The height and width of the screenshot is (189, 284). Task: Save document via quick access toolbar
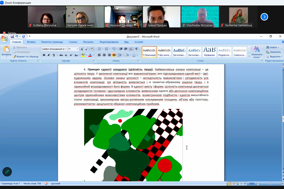coord(12,37)
